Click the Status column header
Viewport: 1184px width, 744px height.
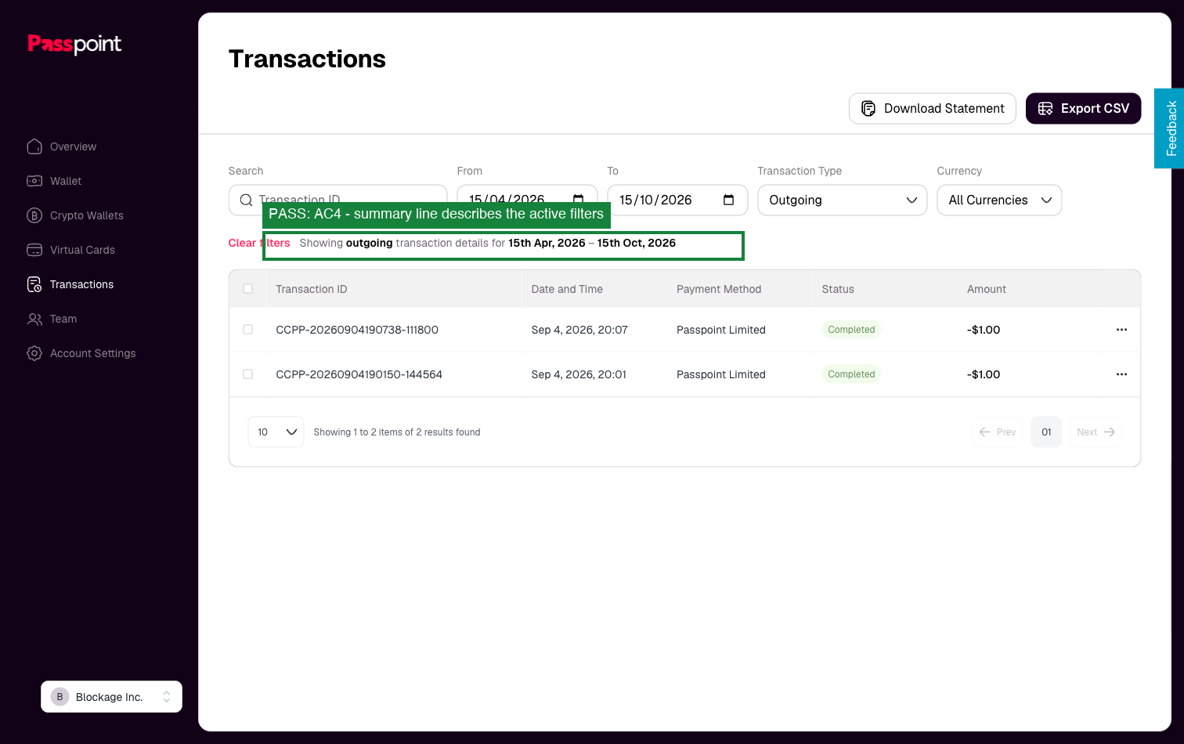[x=838, y=289]
